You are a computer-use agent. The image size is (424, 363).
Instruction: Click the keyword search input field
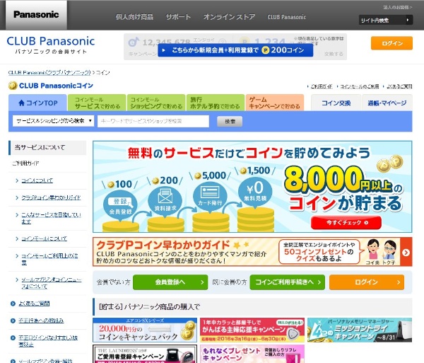coord(153,121)
